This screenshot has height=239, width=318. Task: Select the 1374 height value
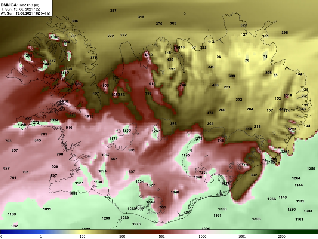click(198, 139)
